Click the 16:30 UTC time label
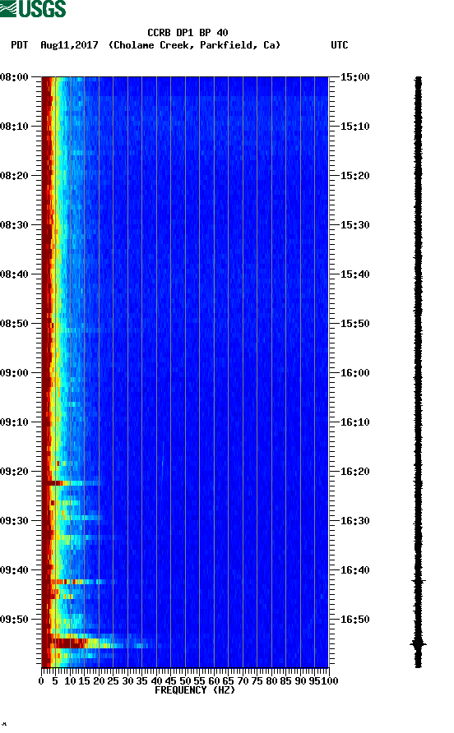 354,521
